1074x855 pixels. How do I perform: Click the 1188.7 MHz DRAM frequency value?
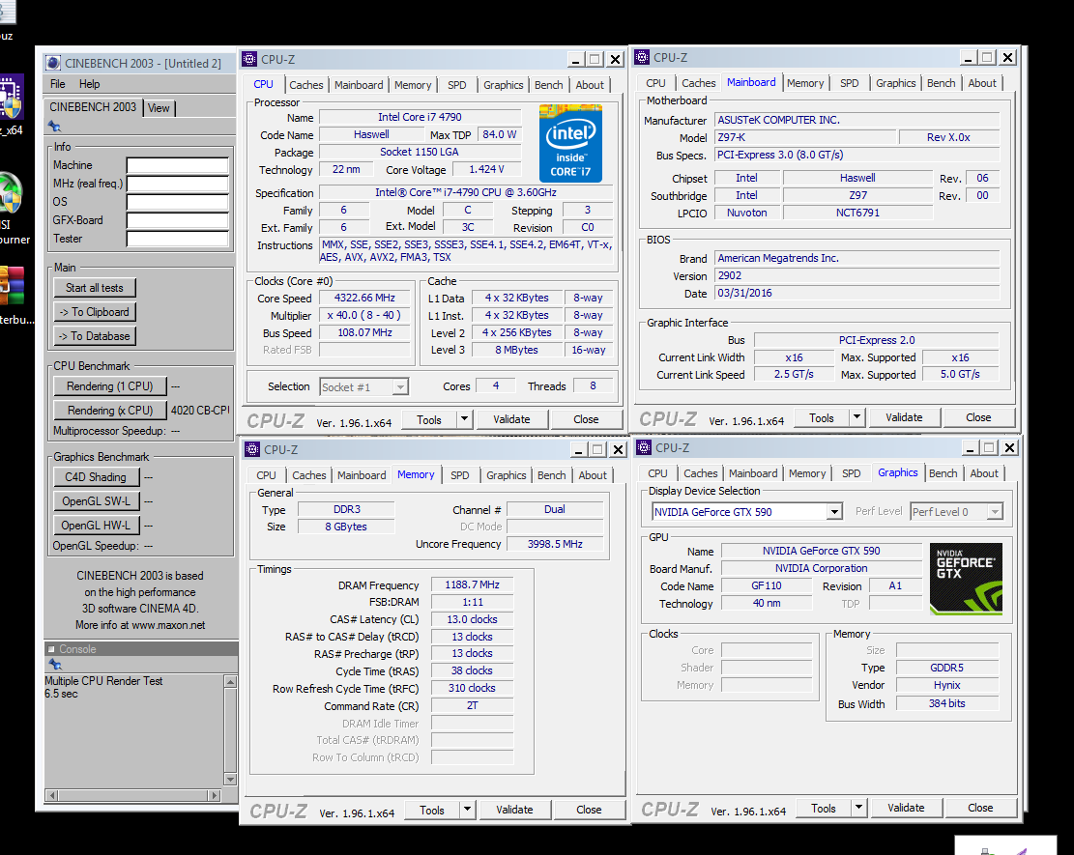click(x=472, y=584)
